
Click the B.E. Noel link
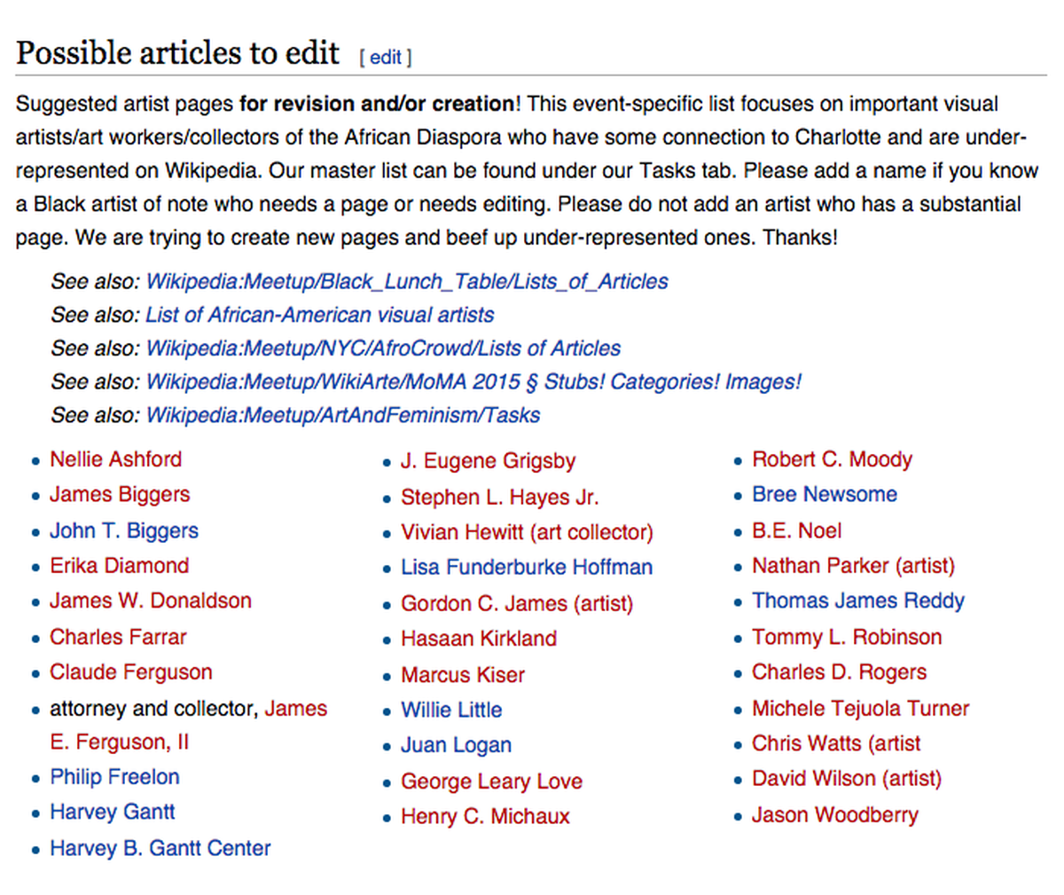(796, 530)
